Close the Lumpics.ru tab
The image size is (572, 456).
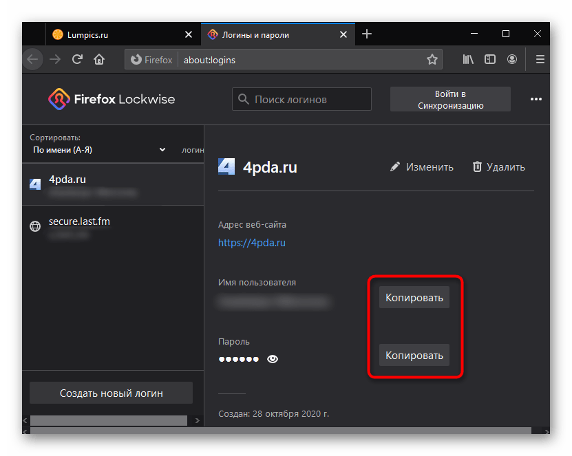tap(189, 34)
